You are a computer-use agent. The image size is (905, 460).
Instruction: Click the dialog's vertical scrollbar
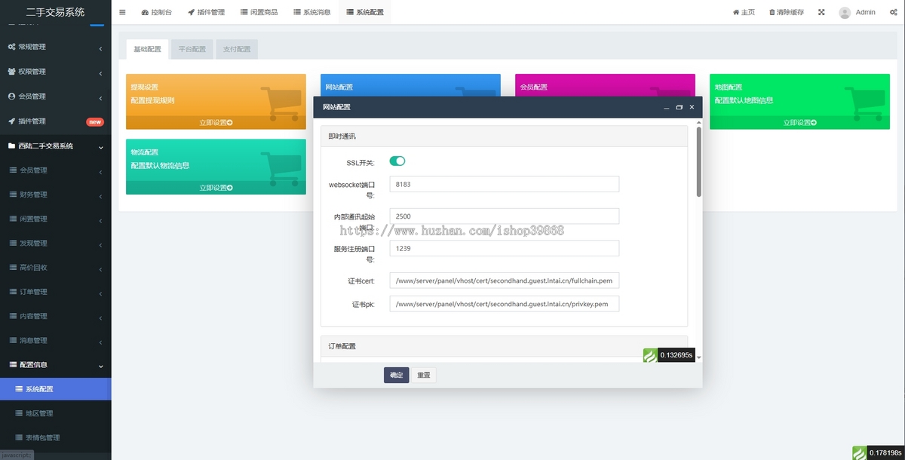[x=698, y=162]
